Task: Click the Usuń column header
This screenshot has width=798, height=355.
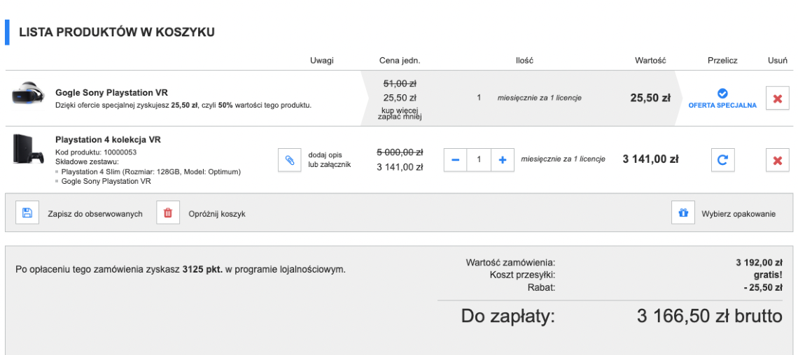Action: point(778,60)
